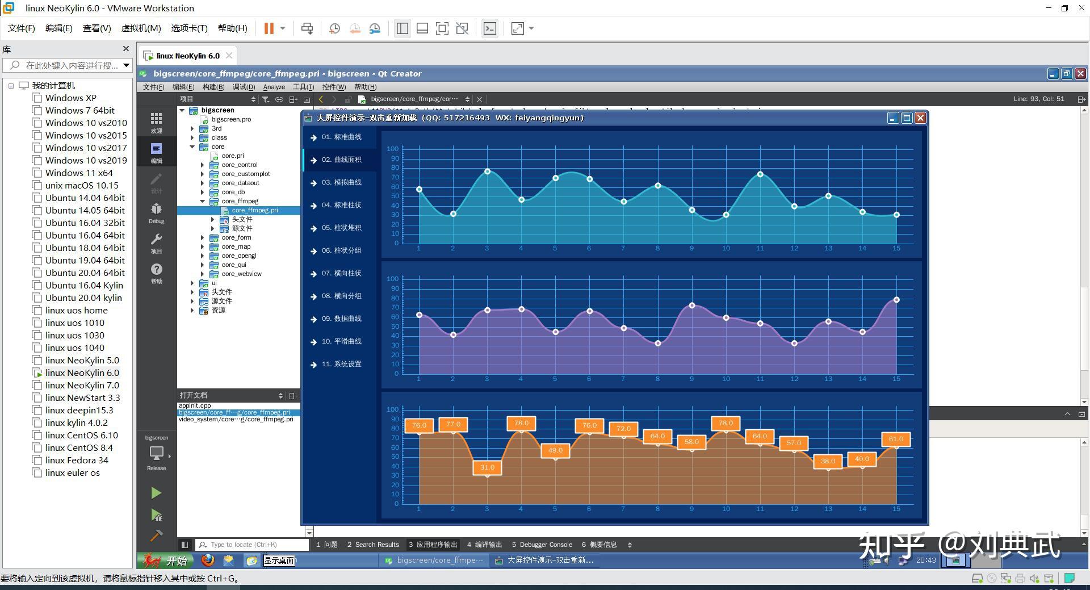Expand the core_form folder in project tree

pyautogui.click(x=203, y=237)
